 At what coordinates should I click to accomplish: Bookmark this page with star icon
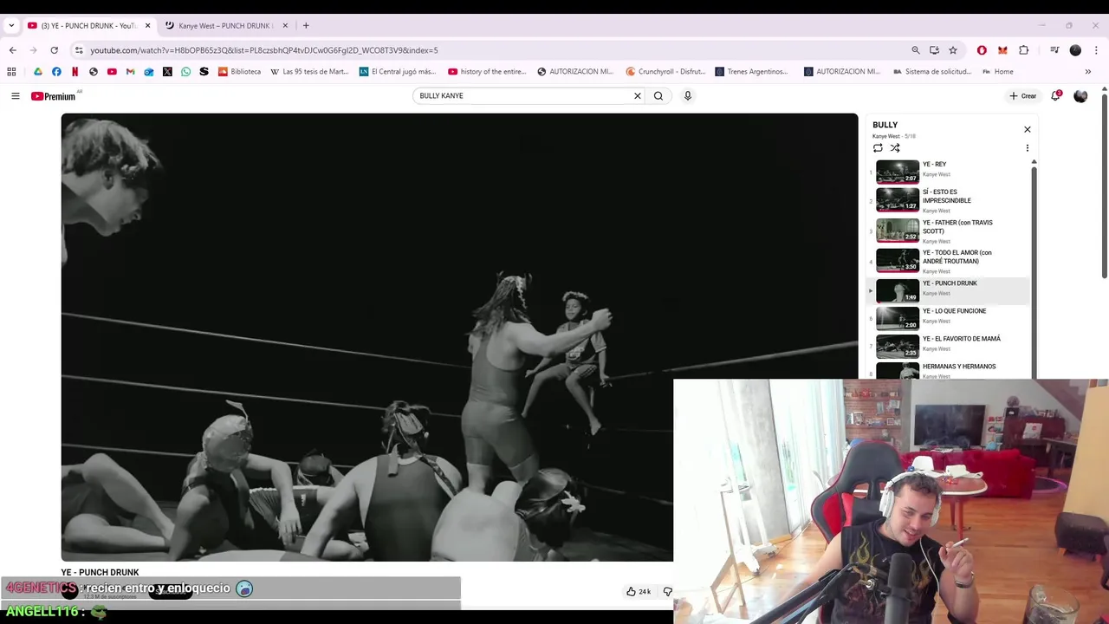(953, 50)
